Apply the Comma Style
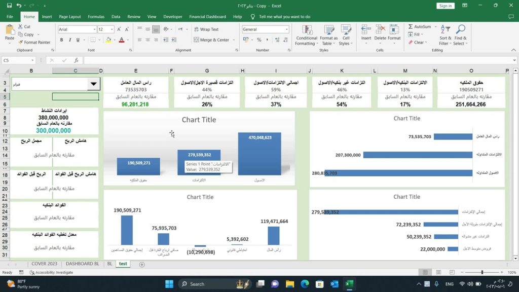The width and height of the screenshot is (519, 292). pos(267,40)
